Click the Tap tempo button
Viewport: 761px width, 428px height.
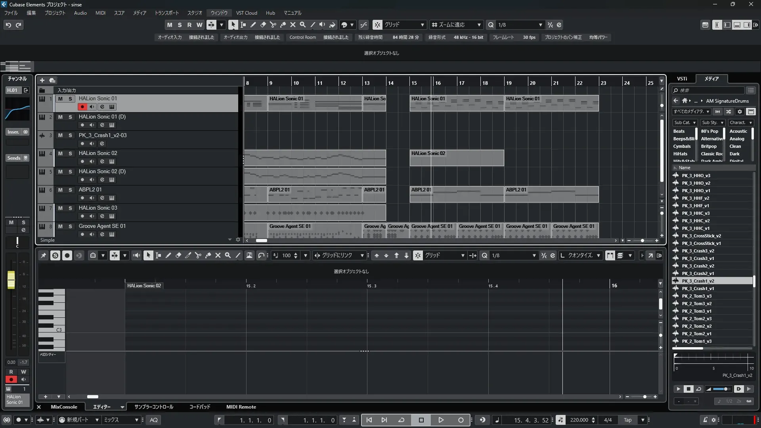coord(627,420)
